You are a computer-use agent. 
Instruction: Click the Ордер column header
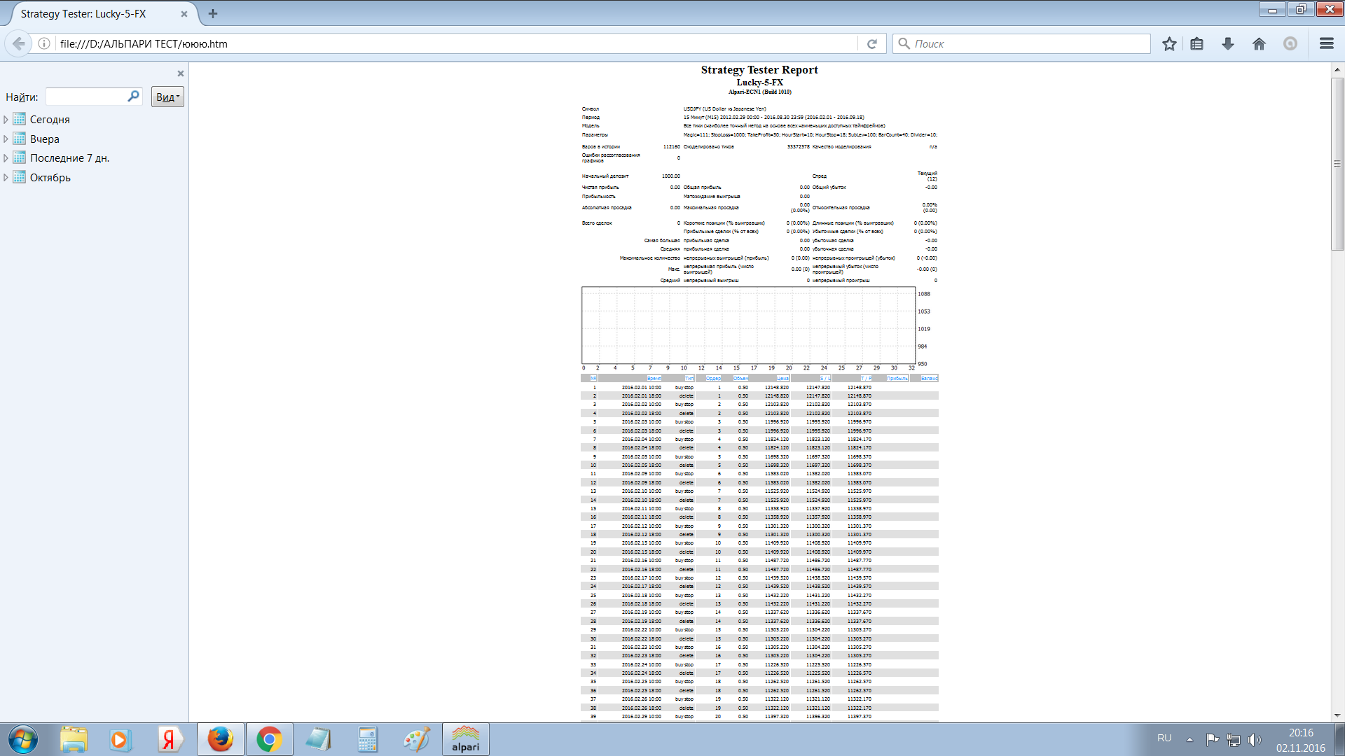click(x=713, y=379)
